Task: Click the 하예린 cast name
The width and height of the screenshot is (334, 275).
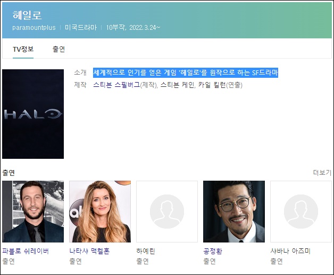Action: tap(146, 251)
